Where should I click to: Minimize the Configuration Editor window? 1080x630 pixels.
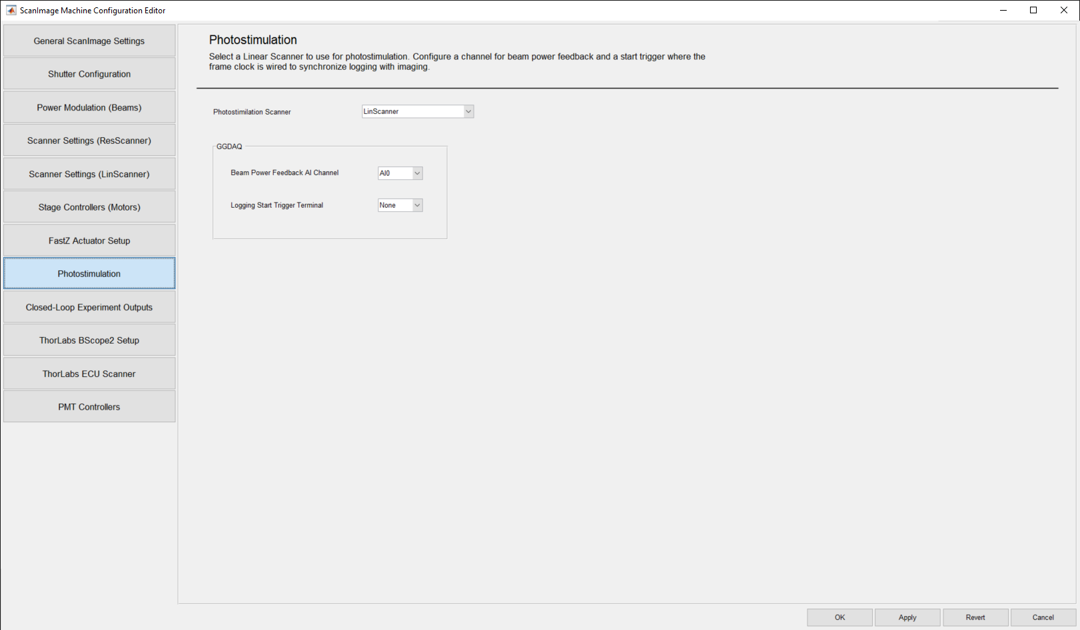coord(1003,10)
